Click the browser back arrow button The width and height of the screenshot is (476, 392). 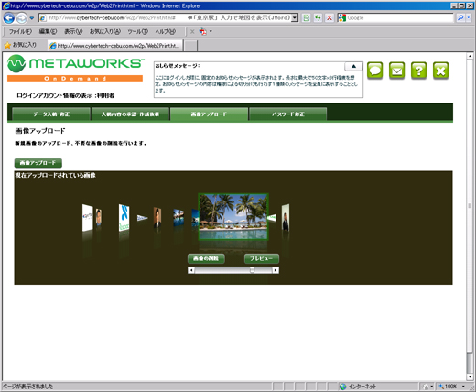point(9,18)
